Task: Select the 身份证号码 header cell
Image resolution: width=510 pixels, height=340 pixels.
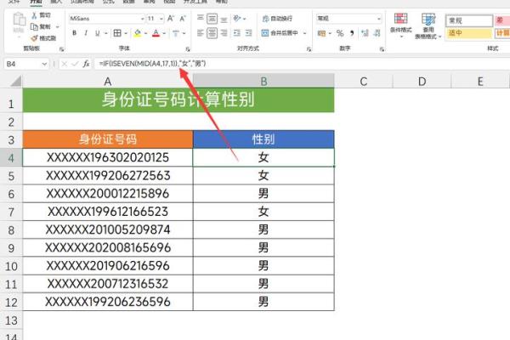Action: coord(108,139)
